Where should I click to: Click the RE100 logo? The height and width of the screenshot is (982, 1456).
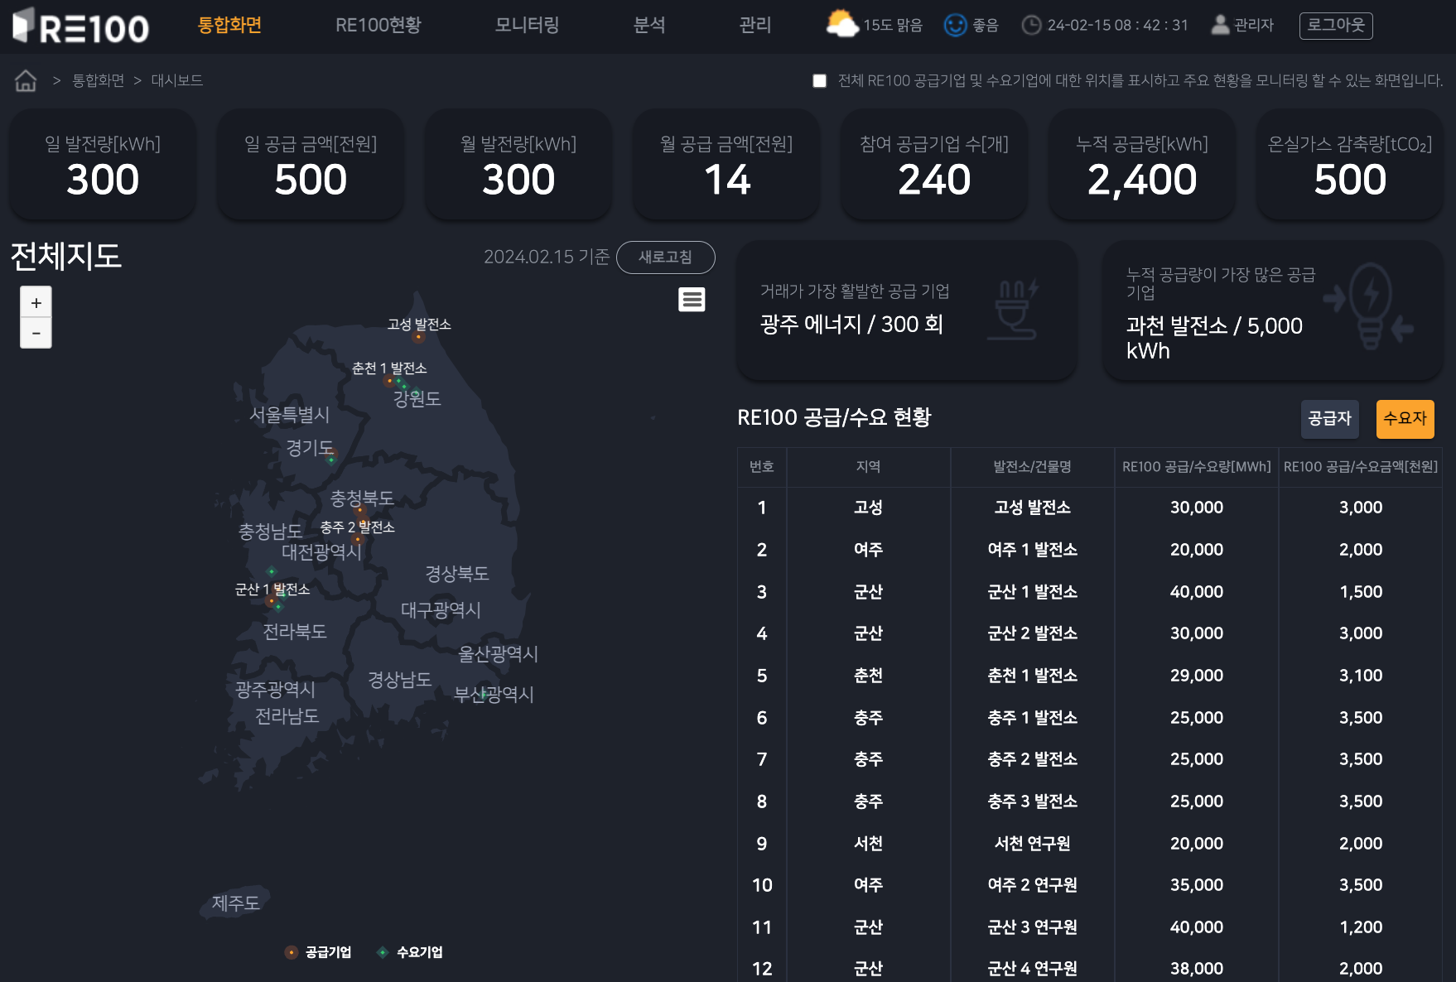click(x=81, y=26)
